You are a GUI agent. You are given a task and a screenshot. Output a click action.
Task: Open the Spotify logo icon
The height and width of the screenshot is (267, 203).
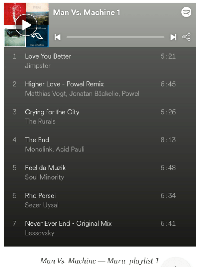pos(186,12)
